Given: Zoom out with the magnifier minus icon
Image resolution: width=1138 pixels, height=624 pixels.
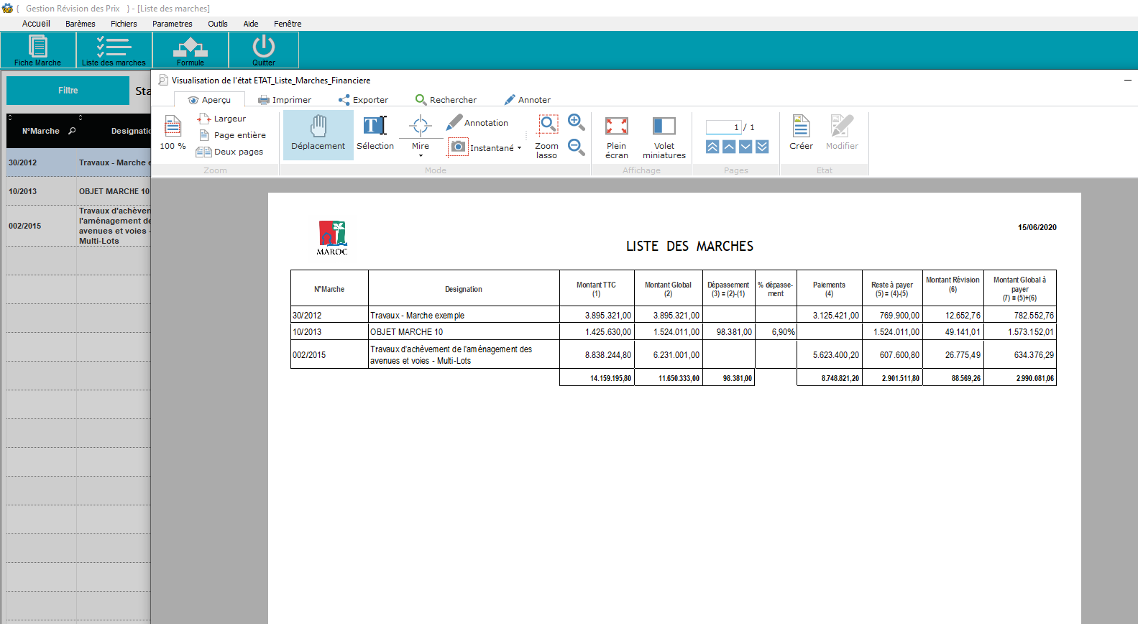Looking at the screenshot, I should [x=576, y=147].
